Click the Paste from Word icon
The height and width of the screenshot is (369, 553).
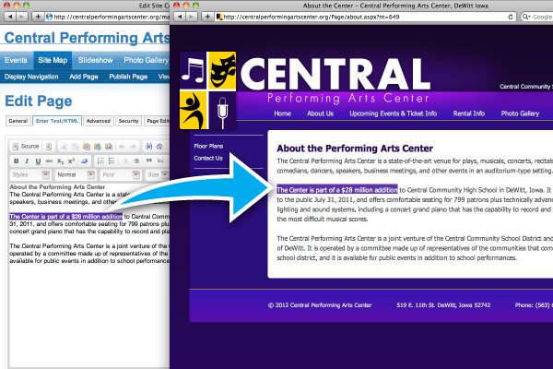pyautogui.click(x=109, y=146)
